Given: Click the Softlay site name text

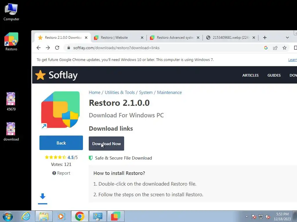Looking at the screenshot, I should point(63,75).
